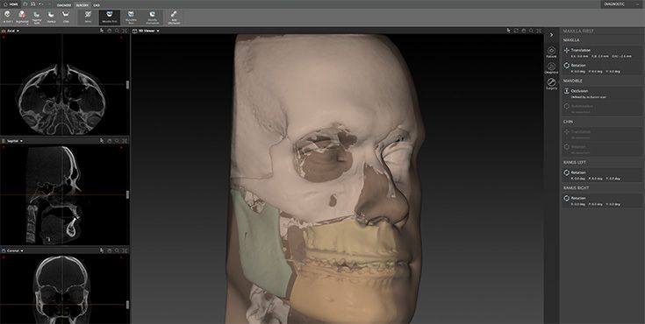Screen dimensions: 645x324
Task: Open the Patient sidebar section
Action: [552, 53]
